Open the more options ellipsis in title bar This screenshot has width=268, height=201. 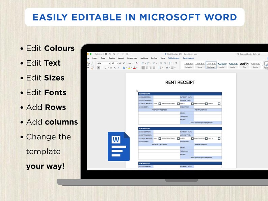point(131,54)
